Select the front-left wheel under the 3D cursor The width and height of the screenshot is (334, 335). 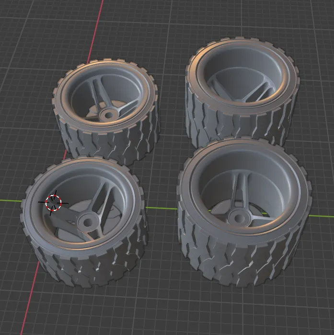tap(85, 221)
